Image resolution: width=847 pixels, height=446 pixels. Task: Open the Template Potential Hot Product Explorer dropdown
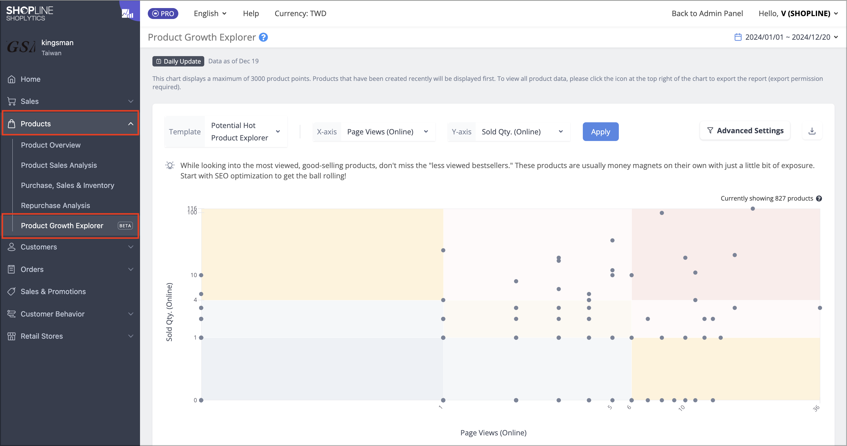point(226,131)
